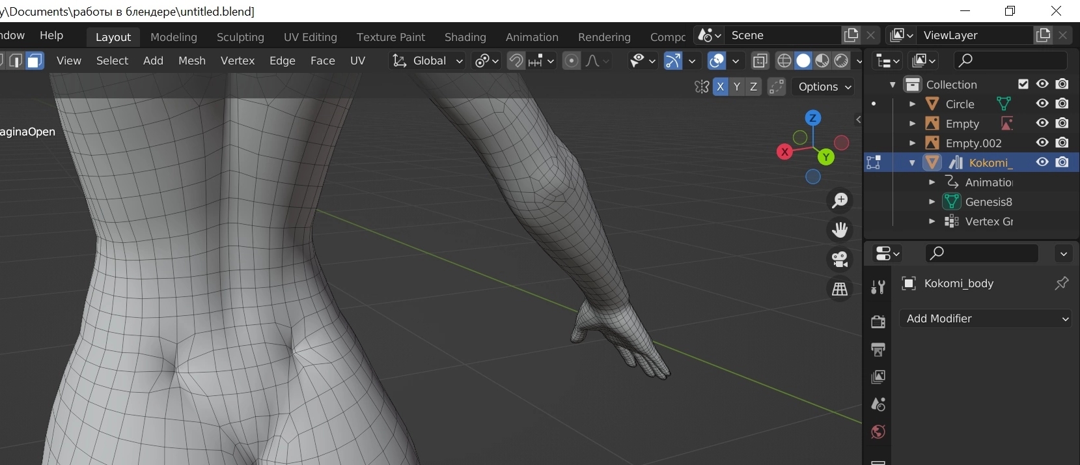Switch to the Sculpting workspace tab
The image size is (1080, 465).
(240, 37)
